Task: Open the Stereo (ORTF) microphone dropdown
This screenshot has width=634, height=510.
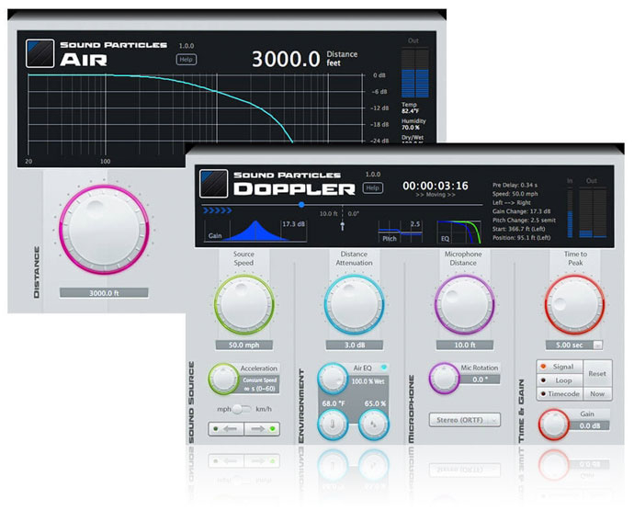Action: (x=464, y=420)
